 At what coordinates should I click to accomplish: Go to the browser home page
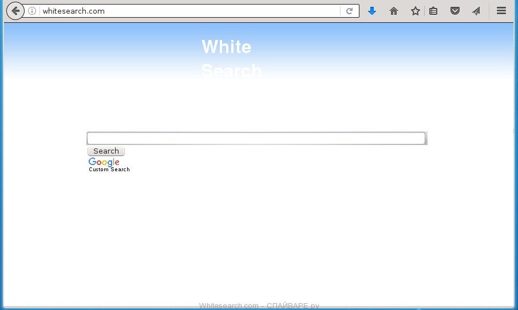coord(394,11)
